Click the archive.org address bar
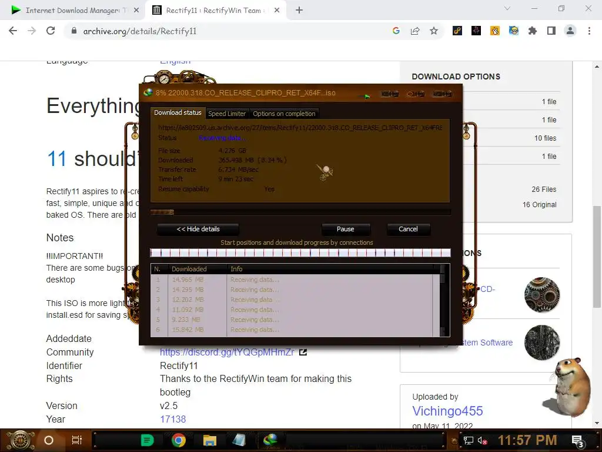The height and width of the screenshot is (452, 602). point(230,31)
